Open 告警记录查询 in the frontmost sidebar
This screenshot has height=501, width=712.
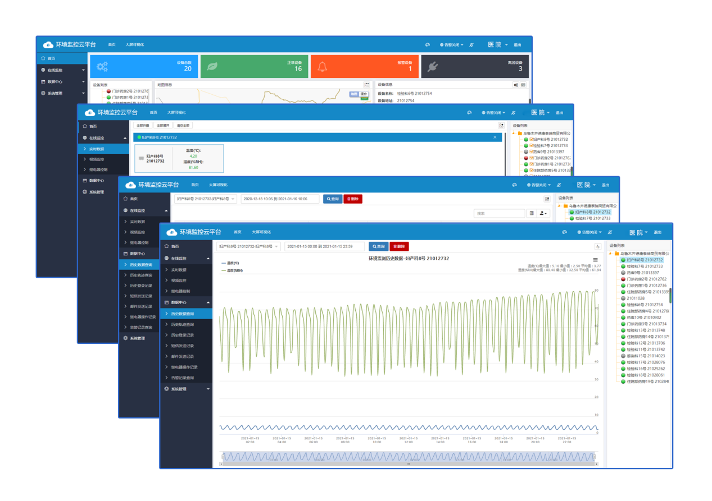coord(182,378)
